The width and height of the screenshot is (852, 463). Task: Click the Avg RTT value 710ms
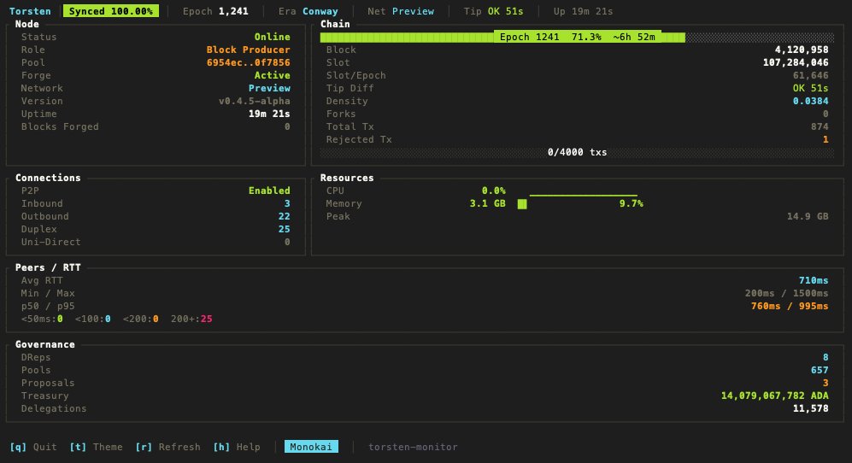pyautogui.click(x=814, y=280)
